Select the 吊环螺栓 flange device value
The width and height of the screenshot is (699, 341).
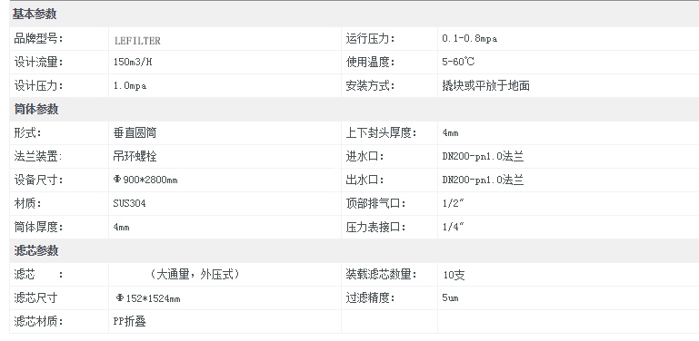tap(135, 157)
